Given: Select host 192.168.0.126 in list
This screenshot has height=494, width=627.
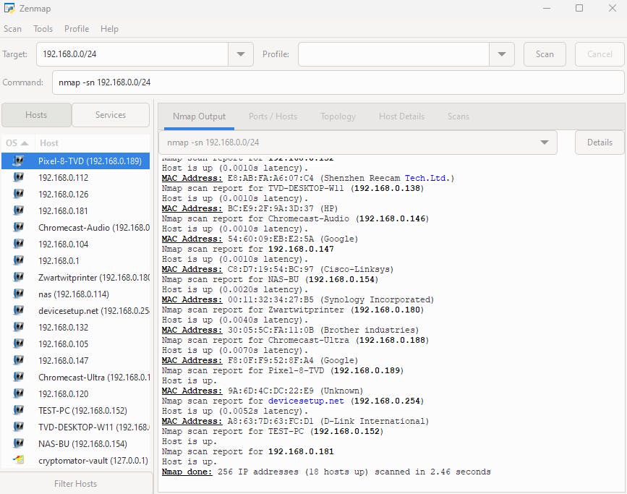Looking at the screenshot, I should pyautogui.click(x=76, y=194).
